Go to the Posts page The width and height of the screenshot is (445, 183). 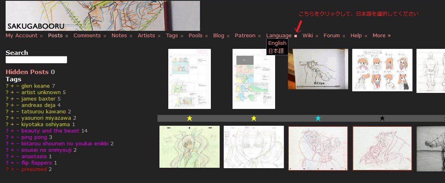(55, 35)
